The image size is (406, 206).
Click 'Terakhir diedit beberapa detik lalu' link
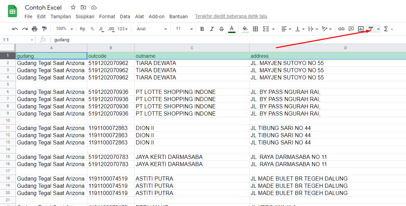pos(231,16)
